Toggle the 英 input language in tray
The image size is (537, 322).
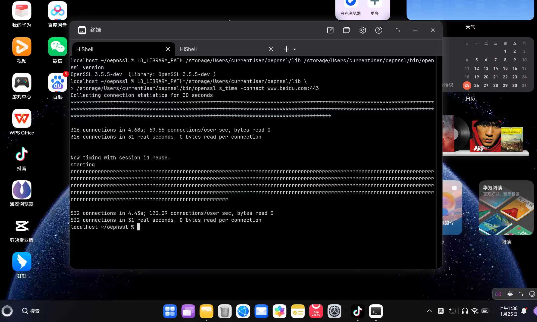tap(441, 311)
